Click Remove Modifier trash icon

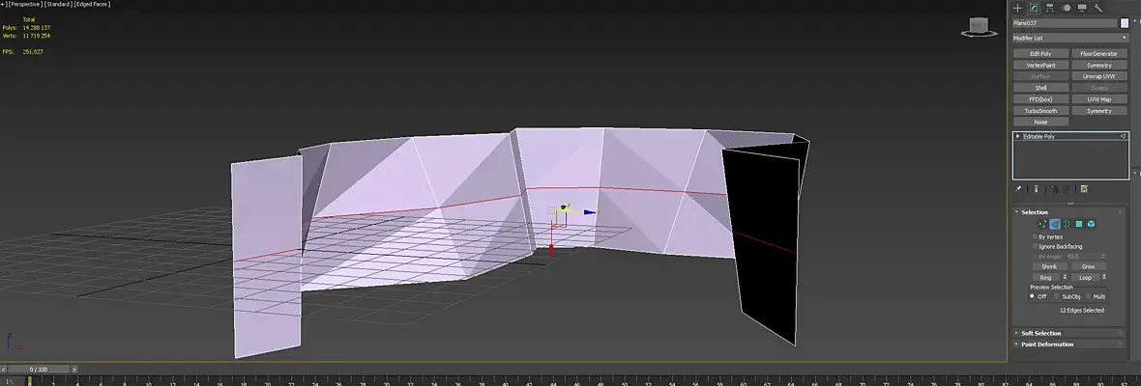tap(1066, 188)
